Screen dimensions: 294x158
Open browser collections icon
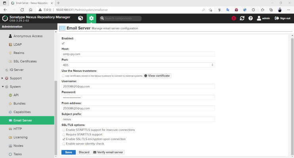(271, 10)
